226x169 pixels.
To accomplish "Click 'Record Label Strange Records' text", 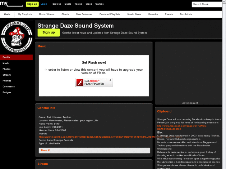I will click(56, 140).
